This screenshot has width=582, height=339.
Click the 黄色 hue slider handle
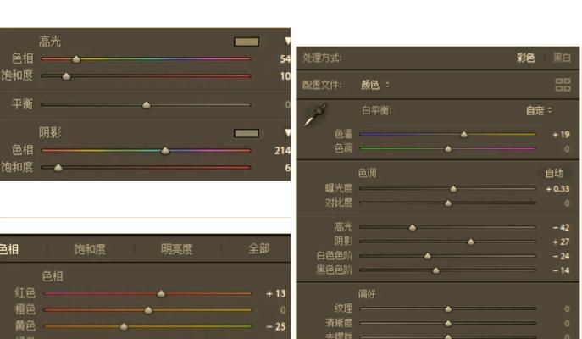[x=124, y=326]
